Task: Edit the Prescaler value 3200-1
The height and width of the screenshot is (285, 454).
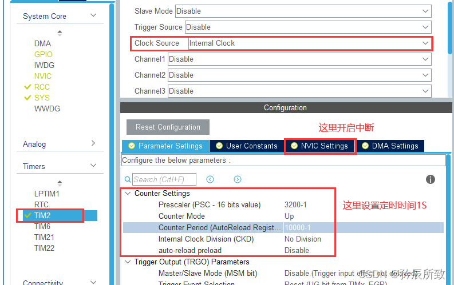Action: pos(295,204)
